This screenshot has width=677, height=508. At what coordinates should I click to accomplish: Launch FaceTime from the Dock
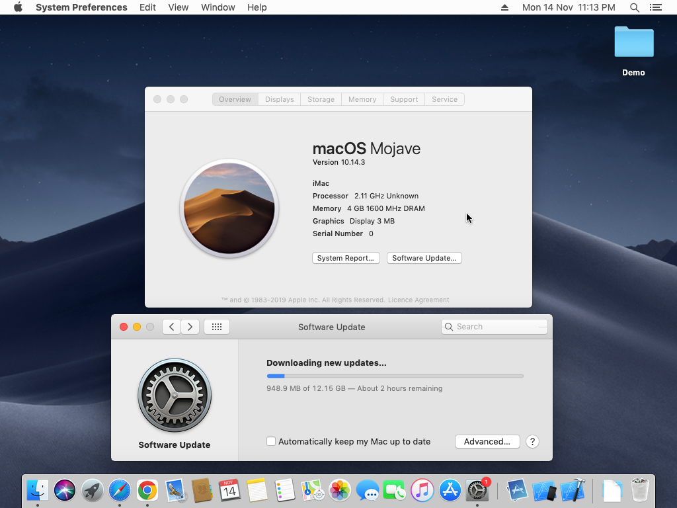click(394, 490)
